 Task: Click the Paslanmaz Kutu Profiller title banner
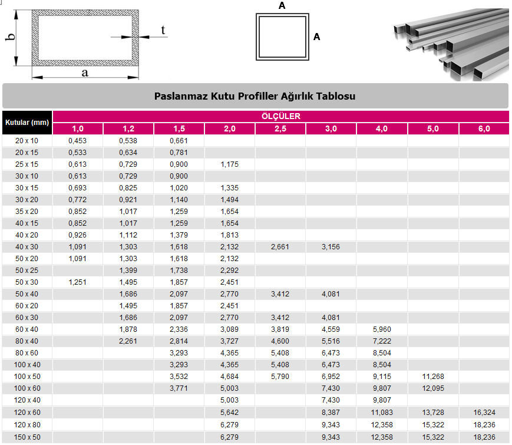point(255,95)
